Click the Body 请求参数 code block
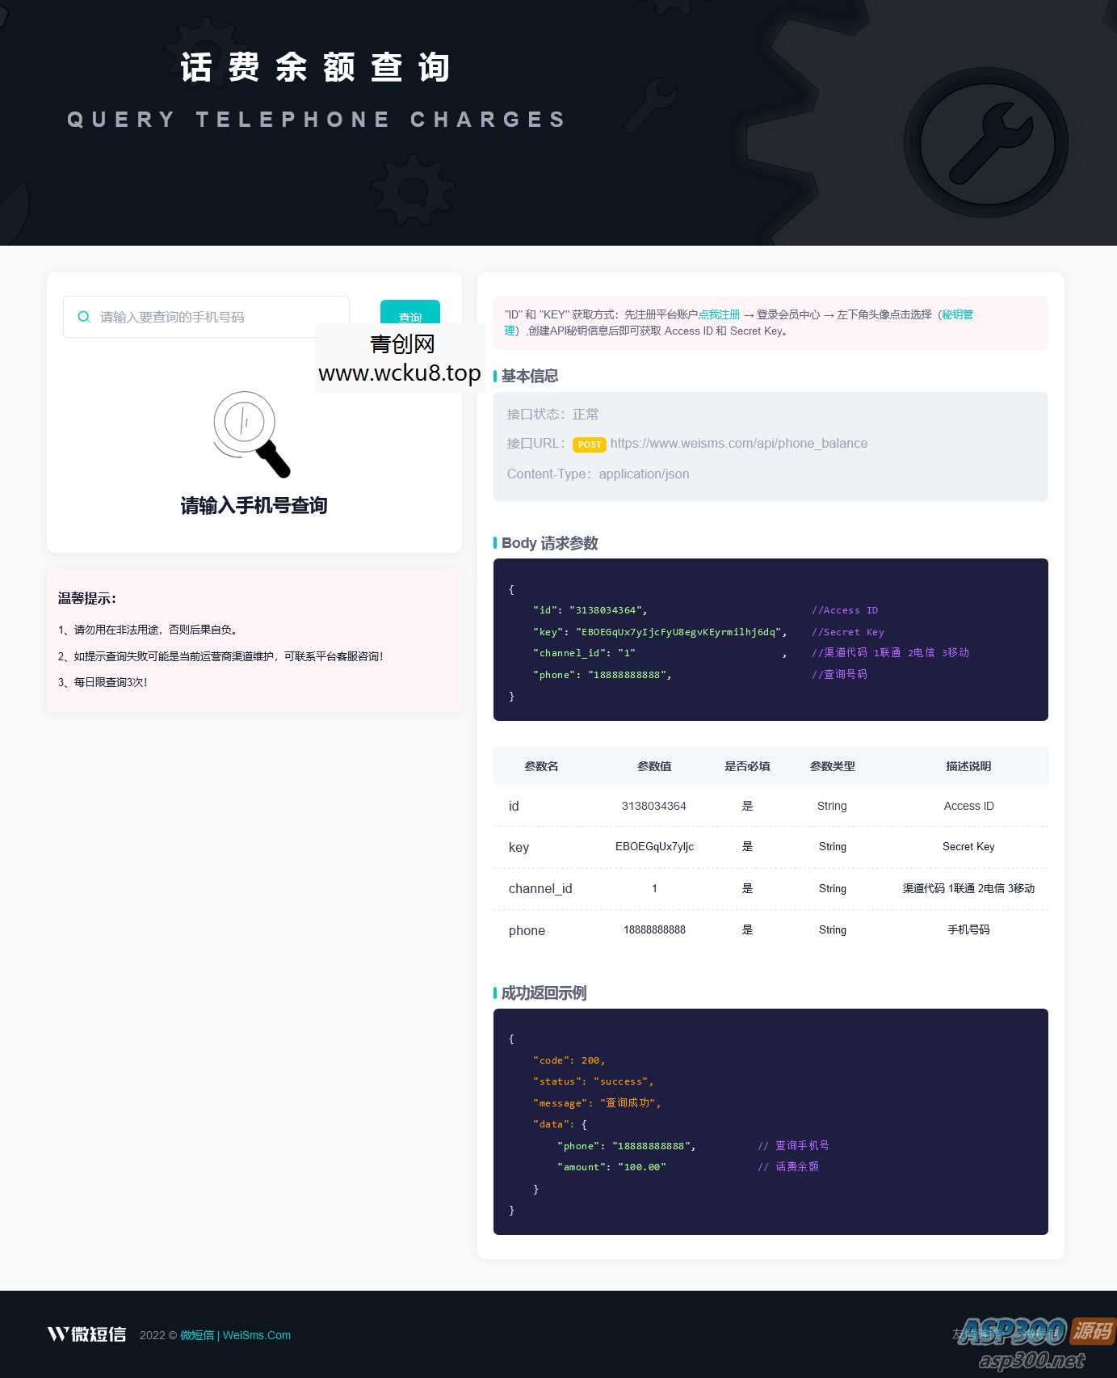Viewport: 1117px width, 1378px height. click(x=770, y=639)
